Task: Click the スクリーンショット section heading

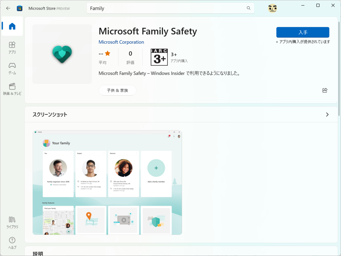Action: pos(50,114)
